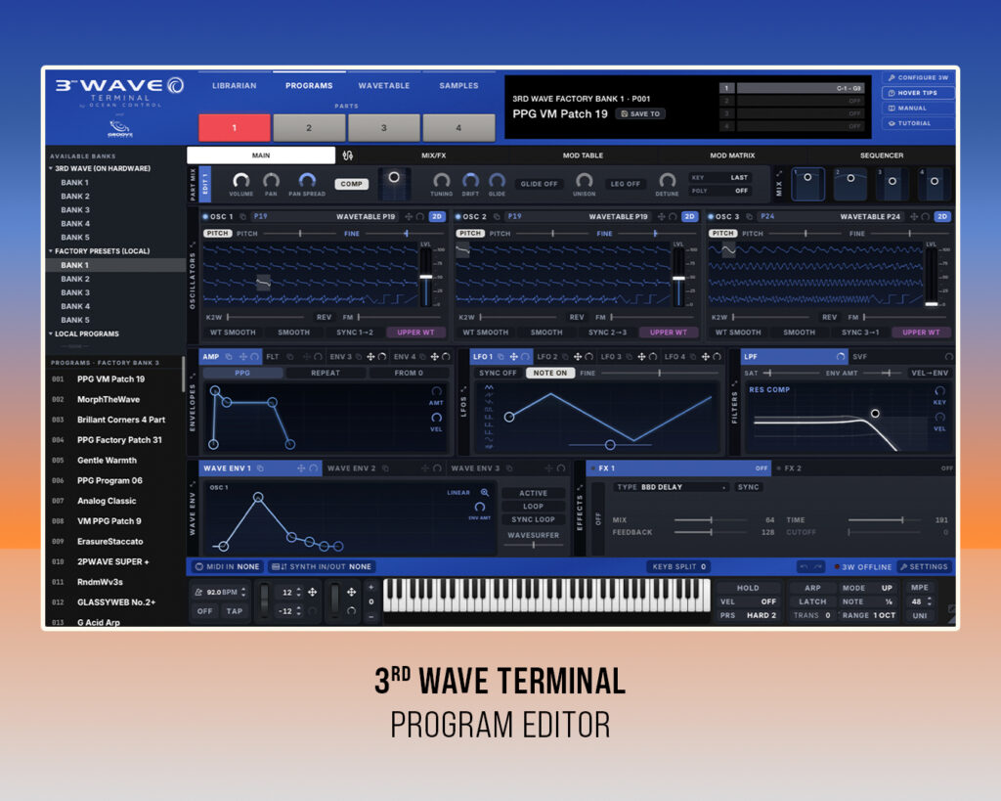Toggle the OSC 1 REV button
Viewport: 1001px width, 801px height.
[x=324, y=317]
